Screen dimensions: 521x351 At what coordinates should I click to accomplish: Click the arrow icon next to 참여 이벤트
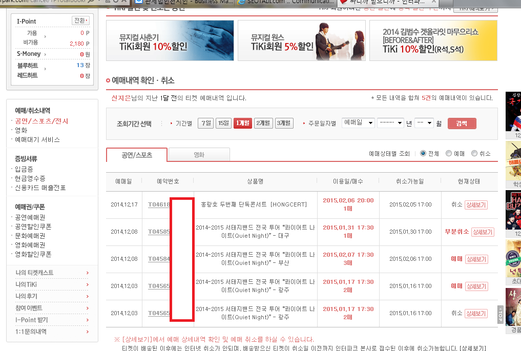point(88,308)
